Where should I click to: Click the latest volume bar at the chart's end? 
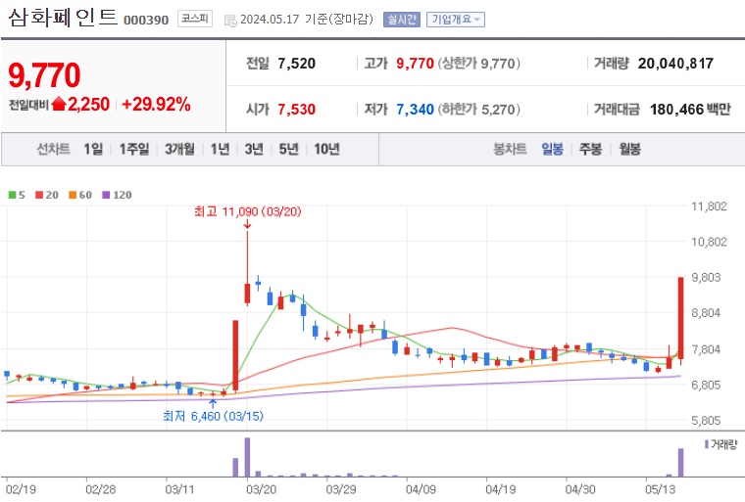tap(681, 462)
